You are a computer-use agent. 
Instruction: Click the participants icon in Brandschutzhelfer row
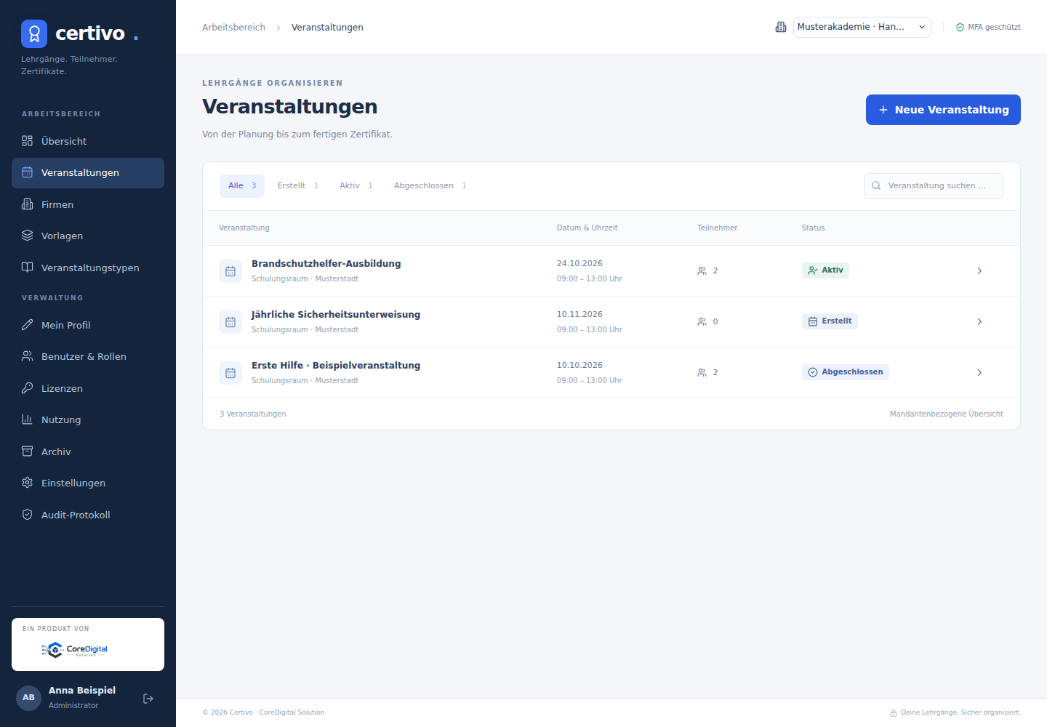(702, 271)
